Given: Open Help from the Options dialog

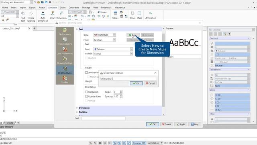Looking at the screenshot, I should [195, 124].
